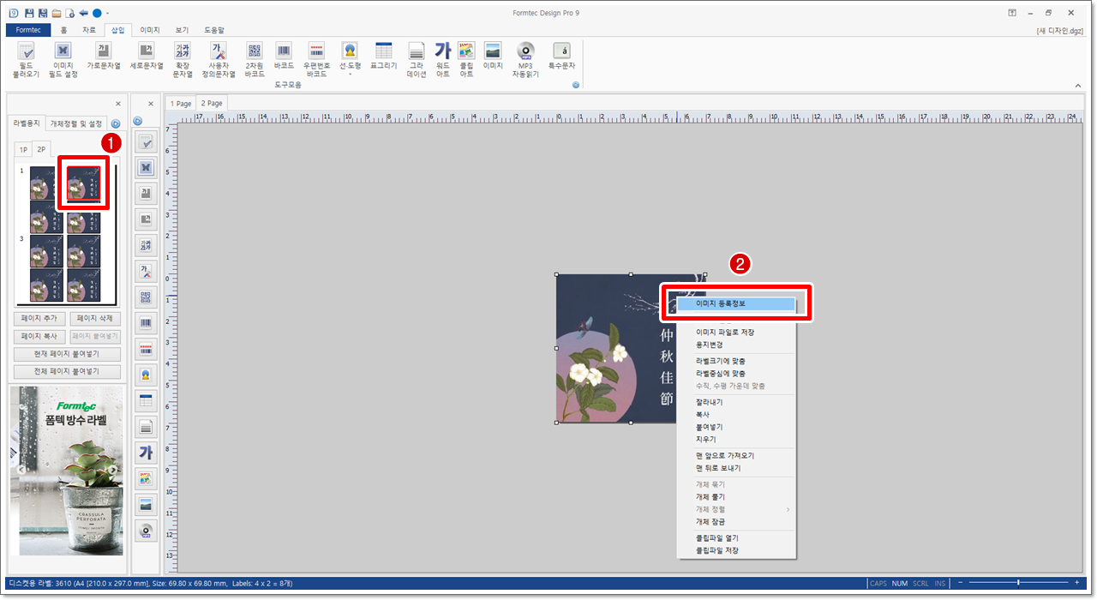
Task: Switch to the 개체정렬 및 설정 panel tab
Action: point(76,123)
